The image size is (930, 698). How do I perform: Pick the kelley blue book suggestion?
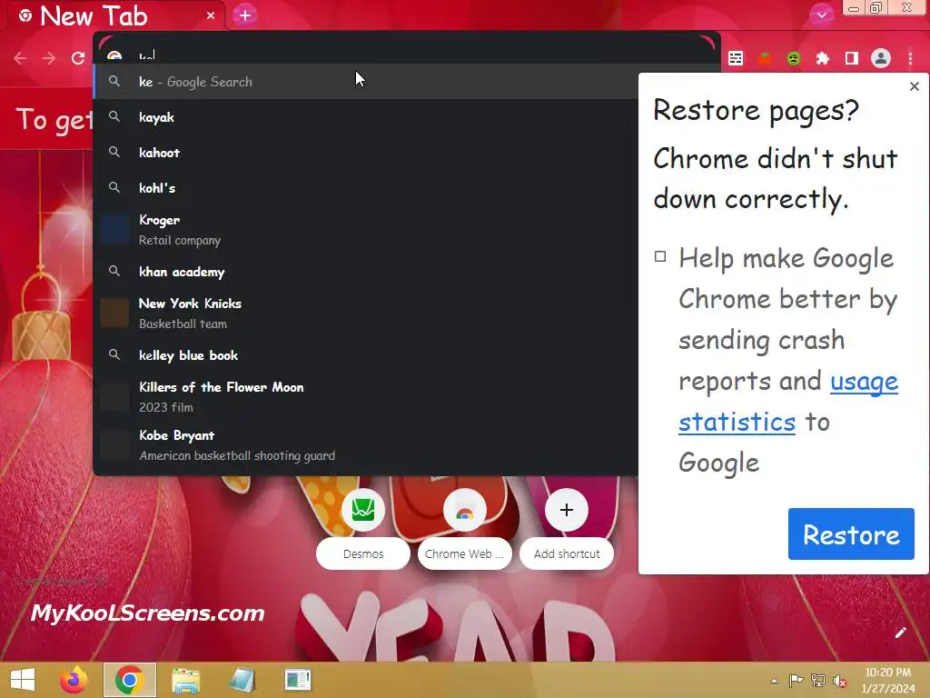(365, 355)
